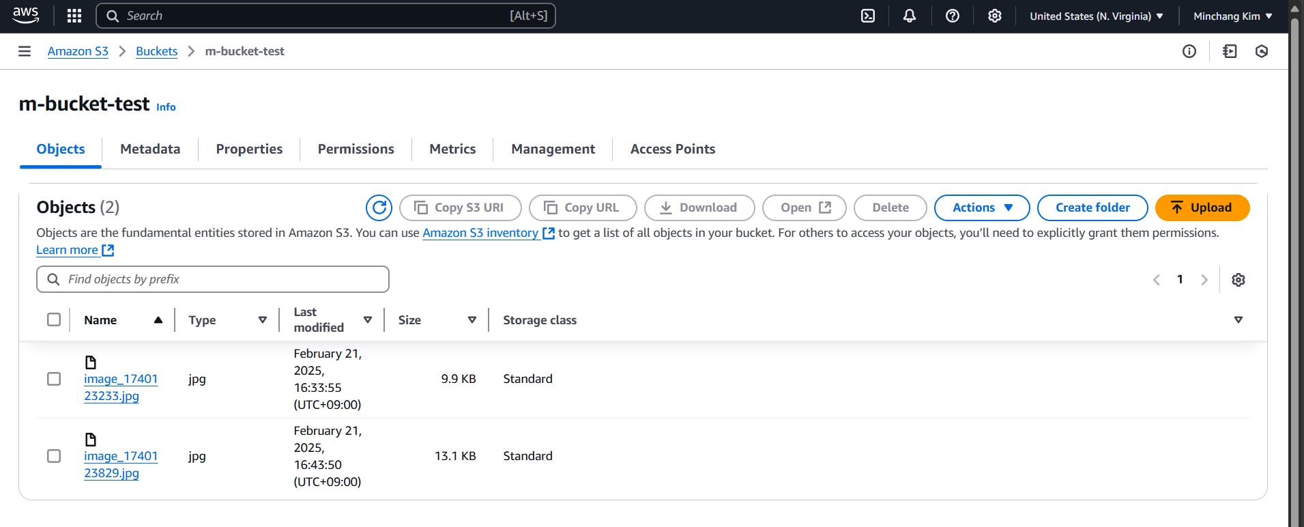Click the Open button
This screenshot has height=527, width=1304.
(x=805, y=208)
